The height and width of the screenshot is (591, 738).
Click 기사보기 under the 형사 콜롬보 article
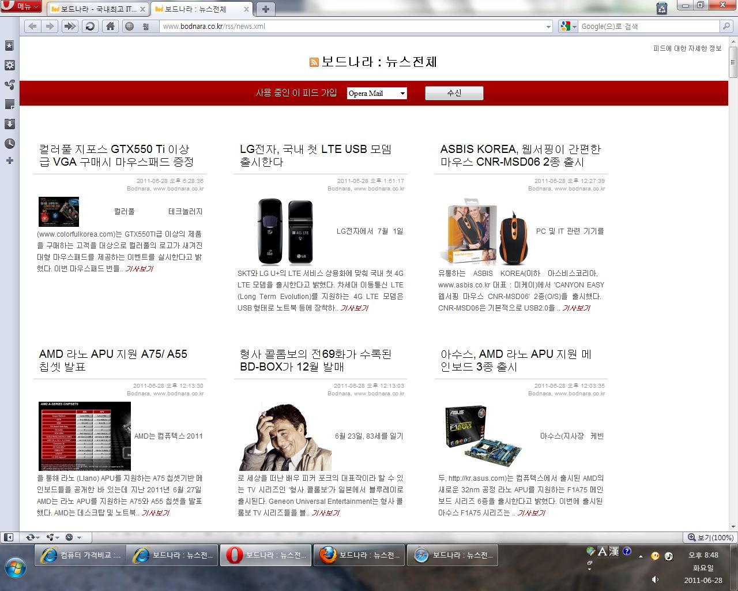(x=325, y=513)
